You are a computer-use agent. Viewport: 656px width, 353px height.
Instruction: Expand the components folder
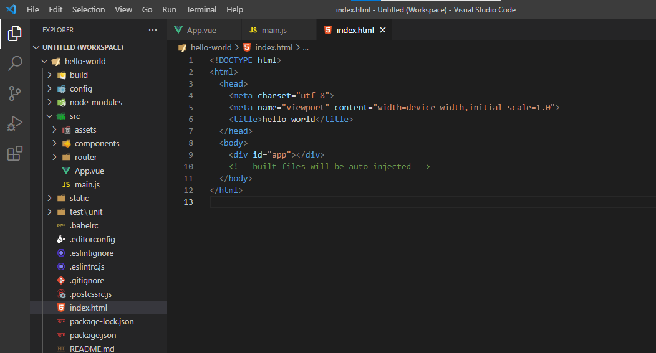(97, 143)
